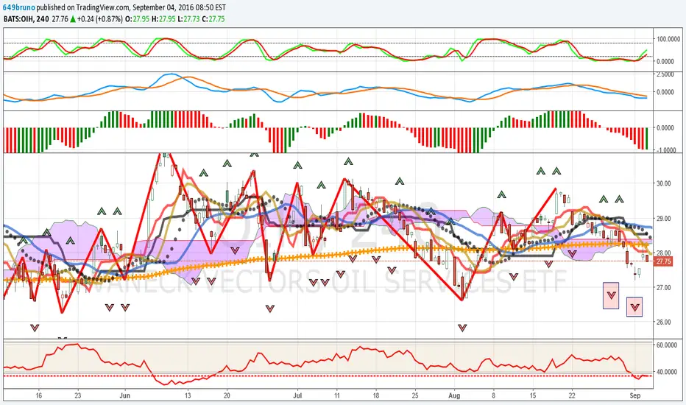
Task: Click the TradingView.com text in the header
Action: (102, 8)
